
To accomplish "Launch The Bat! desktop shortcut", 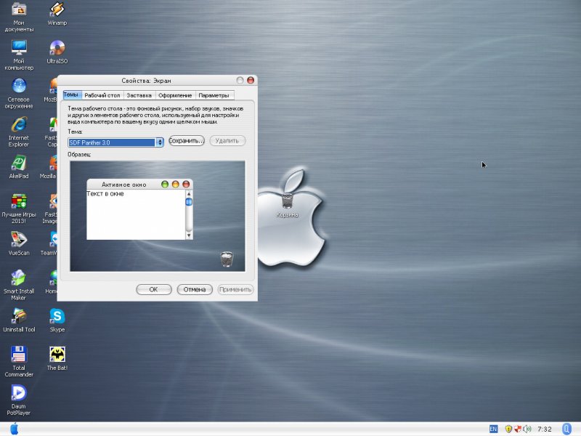I will [x=57, y=358].
